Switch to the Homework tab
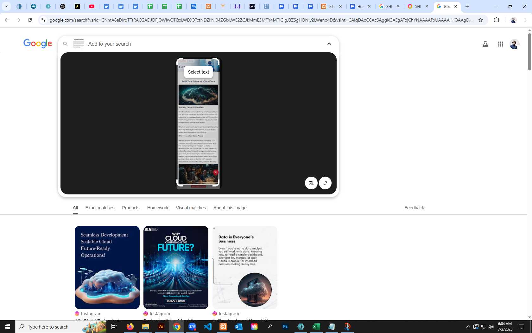Screen dimensions: 532x333 [x=158, y=208]
